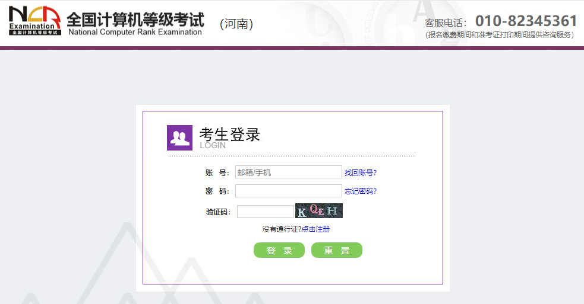Click the 全国计算机等级考试 title text

[x=135, y=20]
